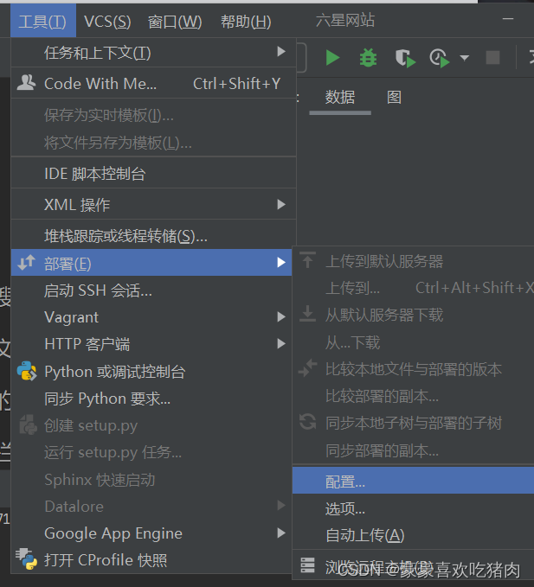Screen dimensions: 534x587
Task: Choose 保存为实时模板(I)... entry
Action: 154,115
